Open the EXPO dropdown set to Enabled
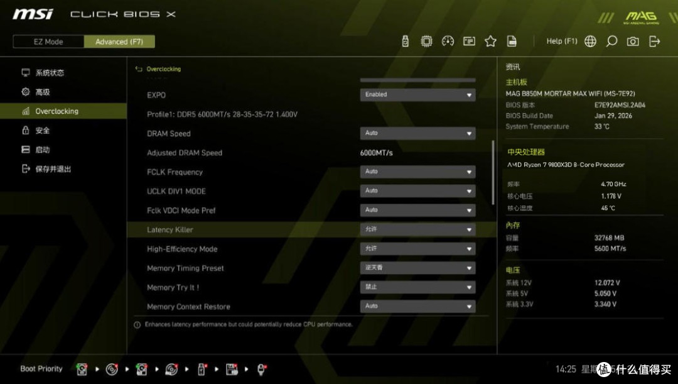The height and width of the screenshot is (384, 678). (417, 95)
